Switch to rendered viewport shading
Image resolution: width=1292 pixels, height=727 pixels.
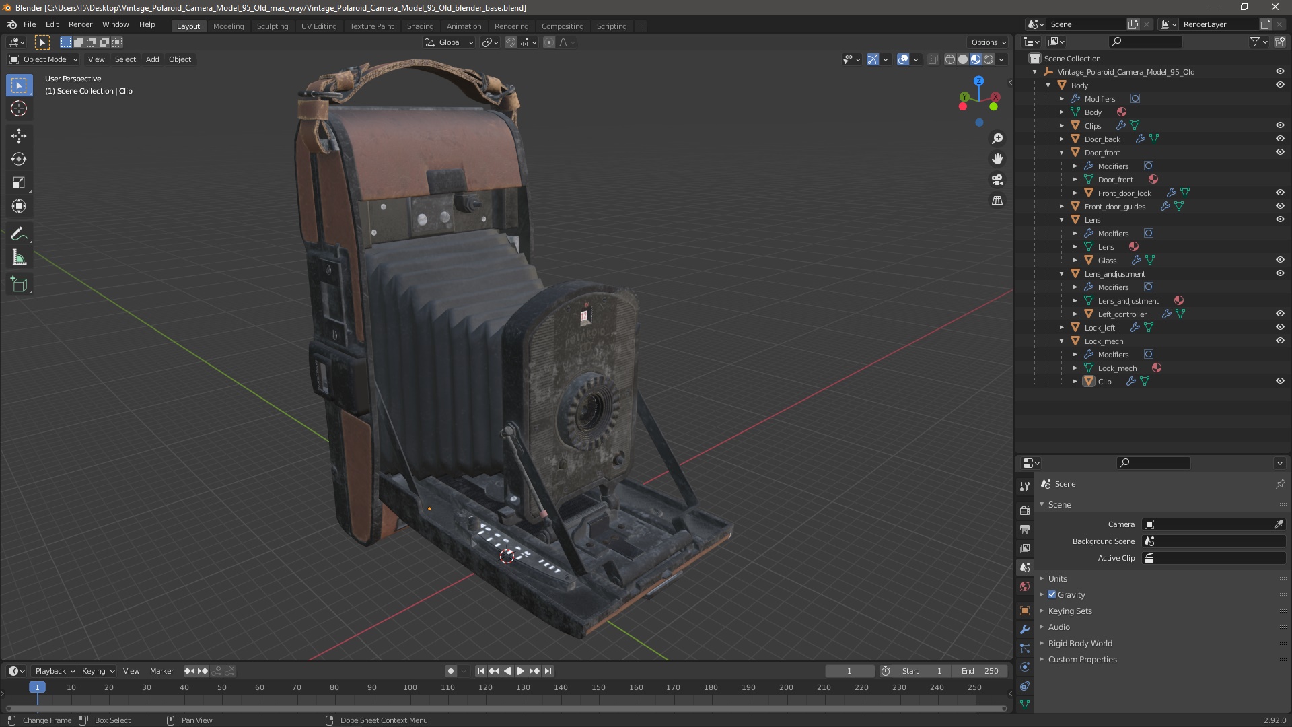coord(989,59)
